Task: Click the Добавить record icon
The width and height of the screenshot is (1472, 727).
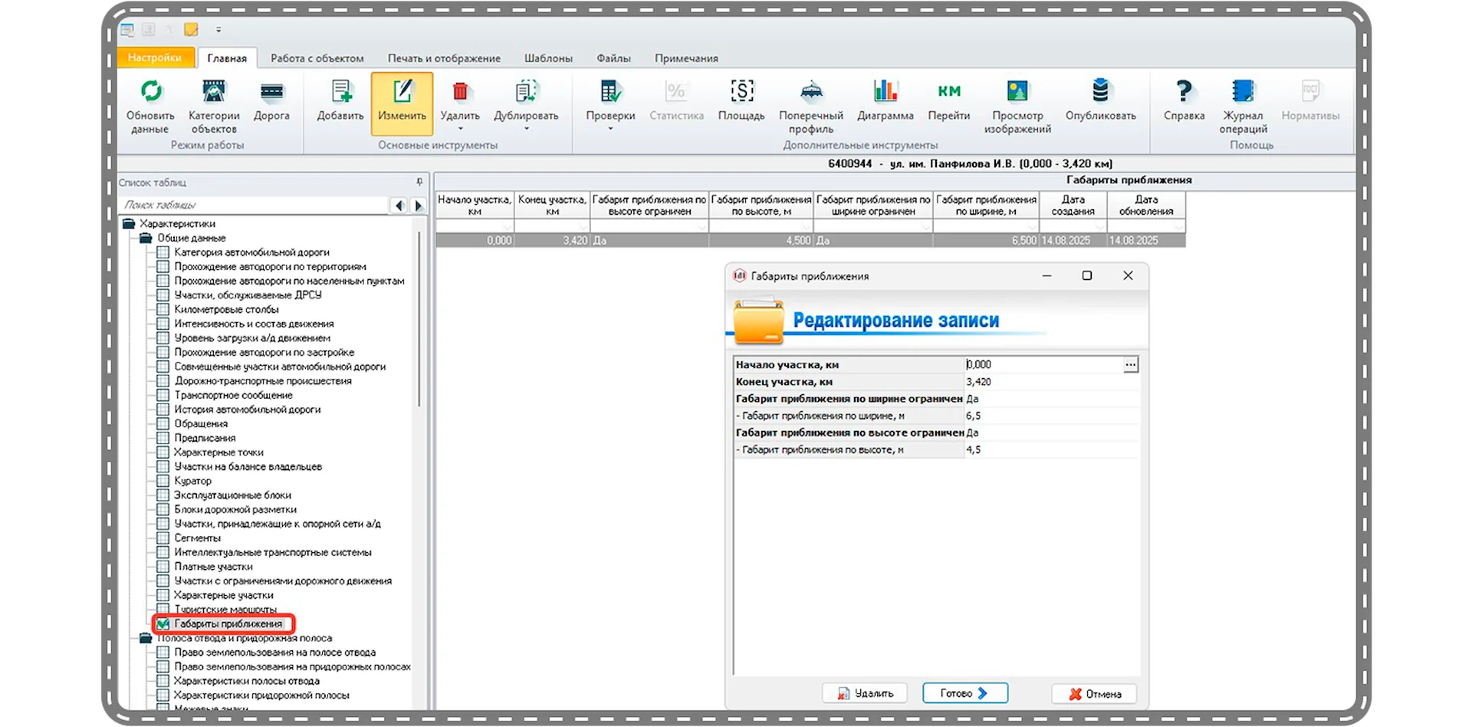Action: [340, 92]
